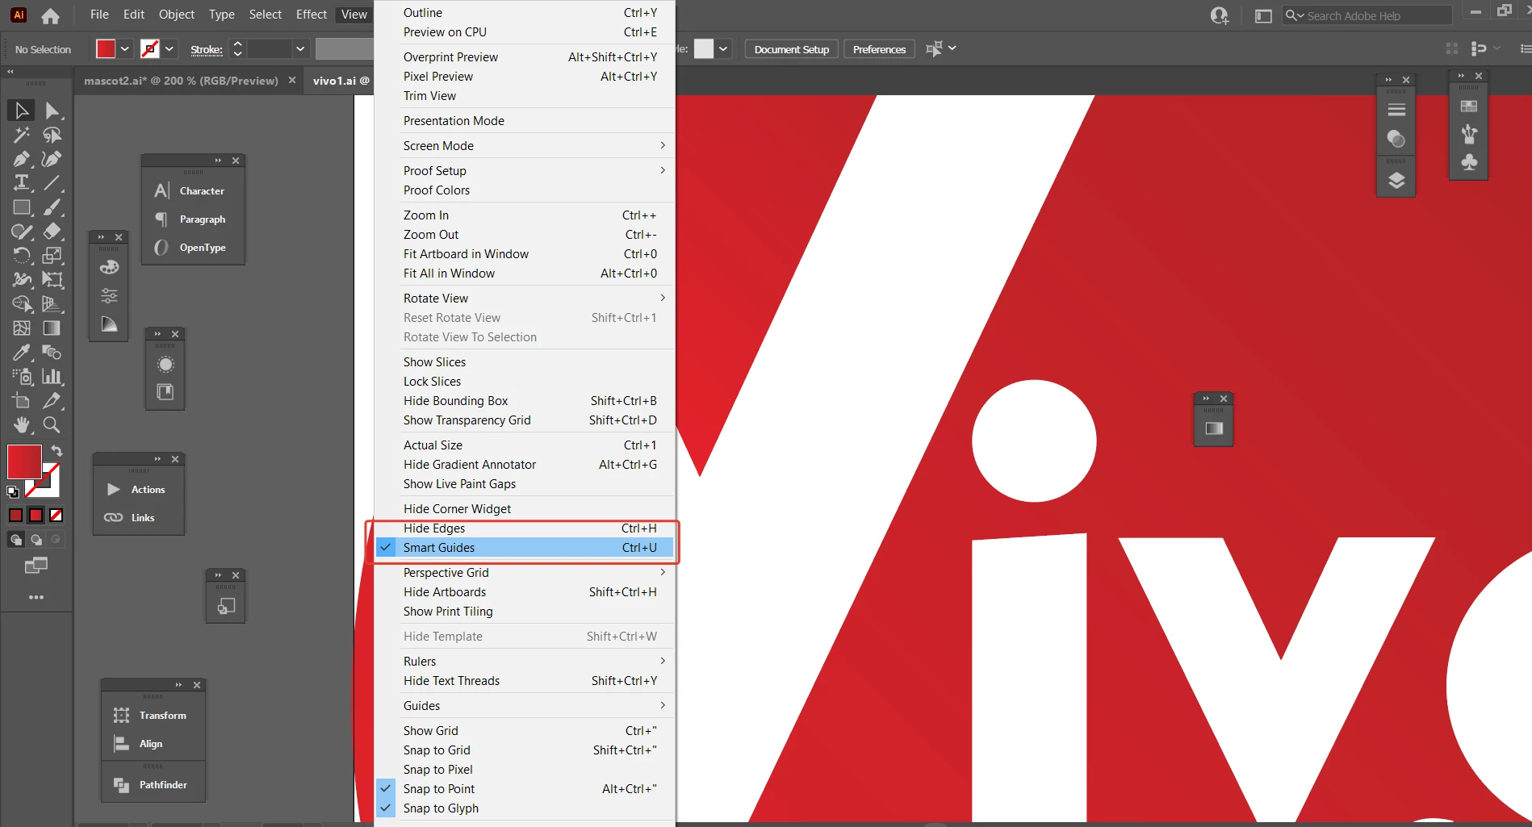Click red fill swatch in control bar

coord(106,49)
